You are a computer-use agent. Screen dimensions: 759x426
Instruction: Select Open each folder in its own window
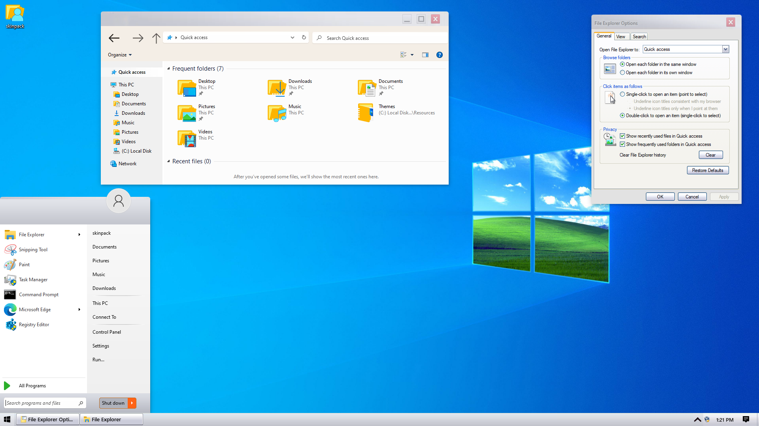point(623,73)
